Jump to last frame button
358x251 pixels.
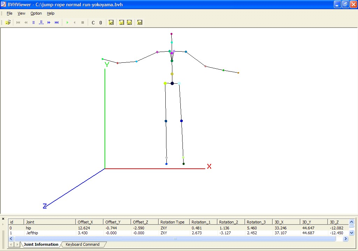pos(57,23)
